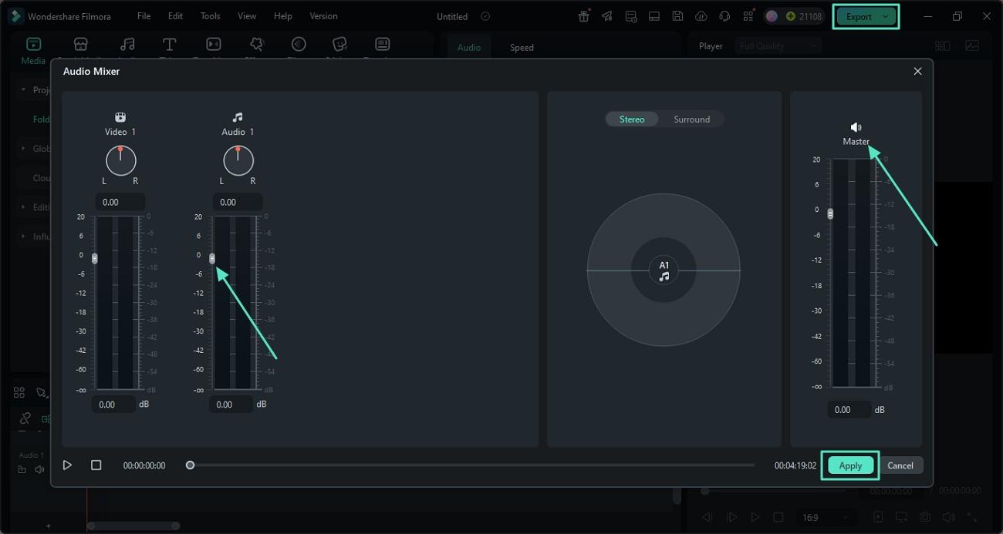Click the user account avatar
Image resolution: width=1003 pixels, height=534 pixels.
click(772, 16)
